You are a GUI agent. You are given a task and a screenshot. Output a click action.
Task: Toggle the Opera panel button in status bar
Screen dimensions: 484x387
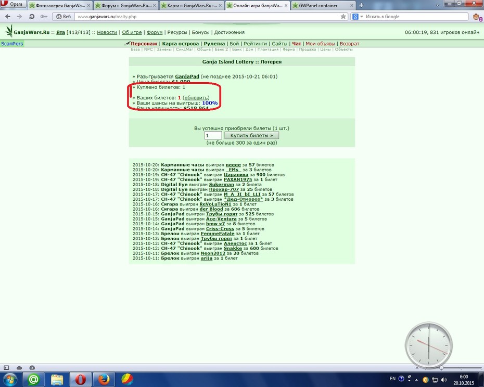[6, 368]
